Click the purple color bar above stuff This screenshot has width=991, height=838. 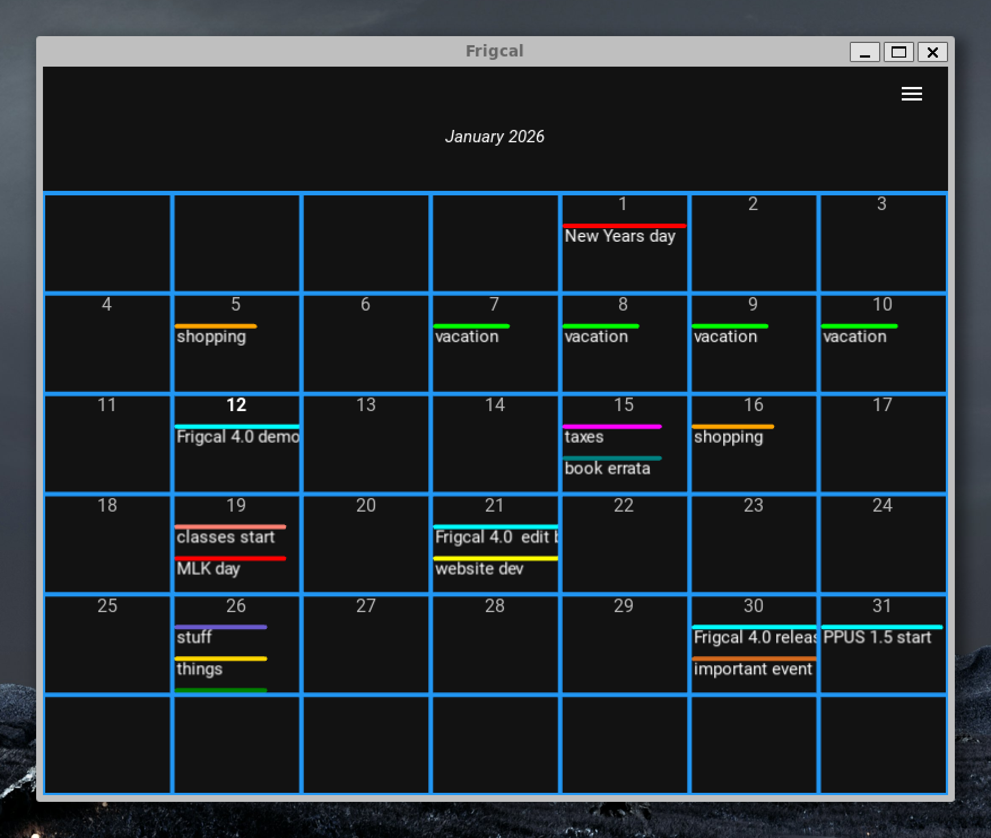pos(220,627)
